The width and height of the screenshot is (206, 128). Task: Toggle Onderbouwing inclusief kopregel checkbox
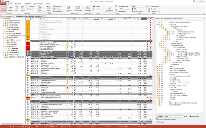tap(157, 119)
